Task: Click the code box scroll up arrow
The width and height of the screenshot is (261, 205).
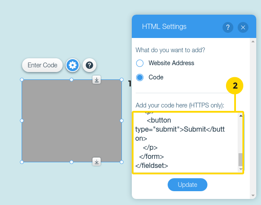Action: coord(241,116)
